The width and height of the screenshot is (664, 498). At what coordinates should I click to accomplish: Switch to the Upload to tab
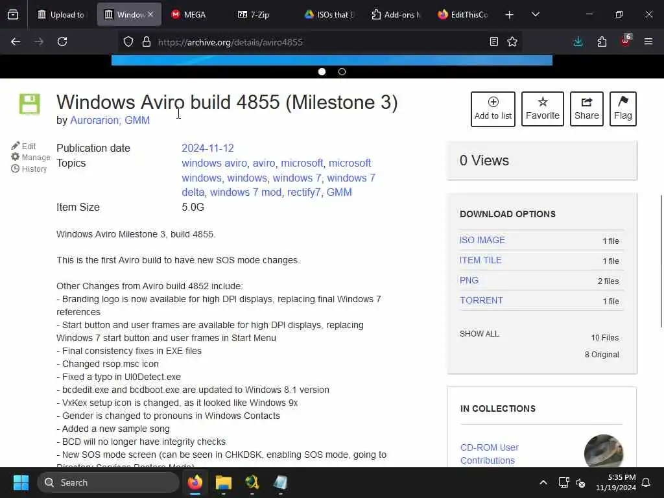(62, 15)
